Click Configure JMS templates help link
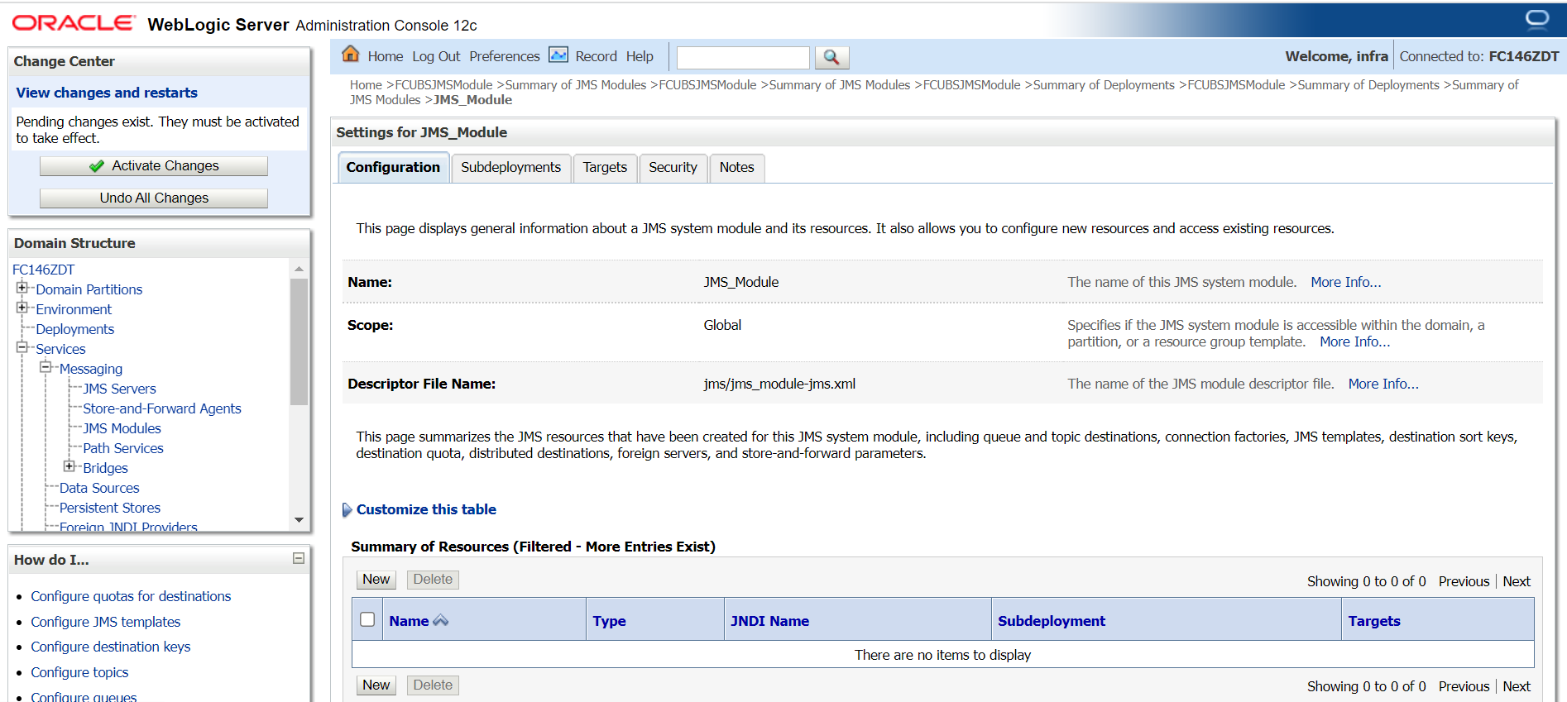 pos(105,622)
